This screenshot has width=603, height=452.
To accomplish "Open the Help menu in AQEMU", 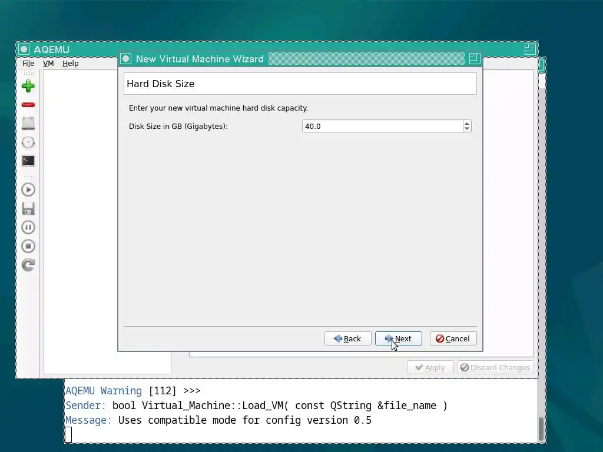I will pyautogui.click(x=71, y=64).
